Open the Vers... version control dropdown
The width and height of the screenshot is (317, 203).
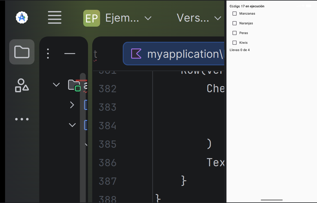(x=199, y=18)
